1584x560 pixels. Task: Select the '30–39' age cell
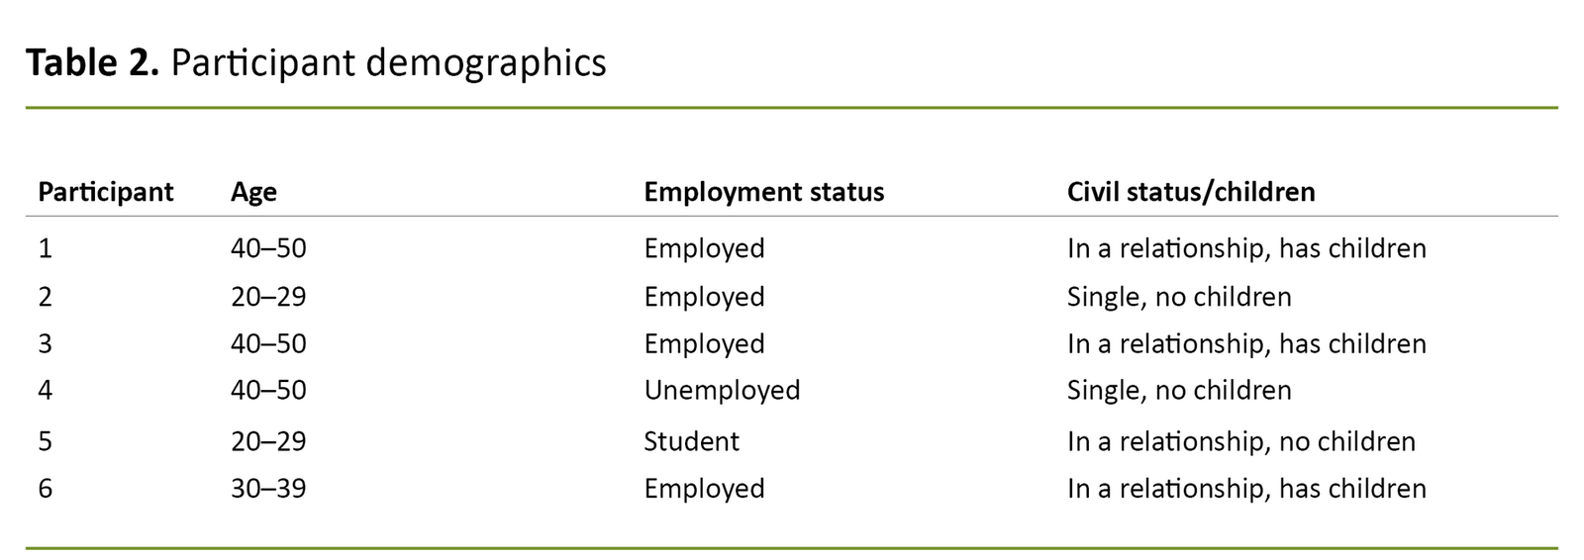tap(268, 488)
